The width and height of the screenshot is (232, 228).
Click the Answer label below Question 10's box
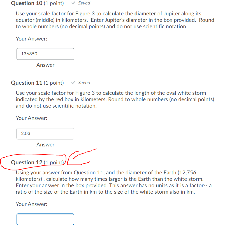pyautogui.click(x=45, y=65)
